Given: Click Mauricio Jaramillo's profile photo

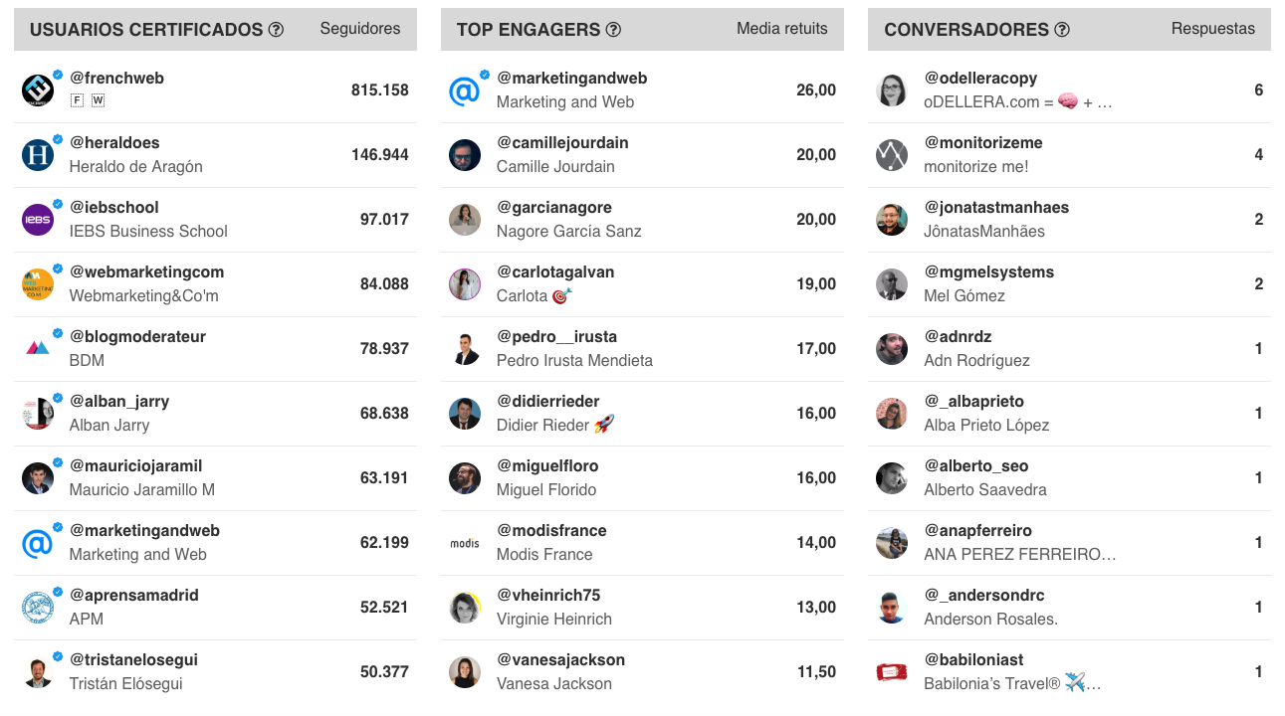Looking at the screenshot, I should click(x=38, y=478).
